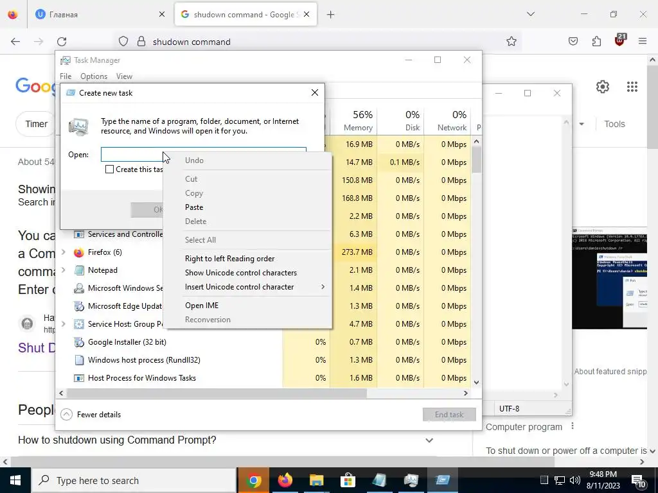Image resolution: width=658 pixels, height=493 pixels.
Task: Click the uBlock Origin icon showing 21
Action: point(620,40)
